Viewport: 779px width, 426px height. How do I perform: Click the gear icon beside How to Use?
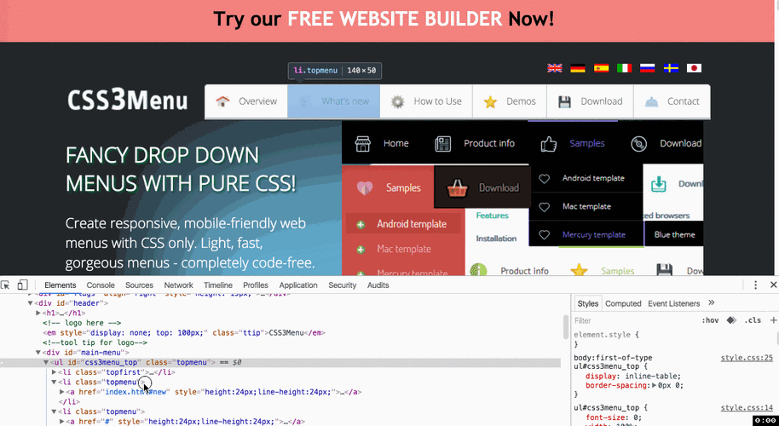tap(397, 101)
